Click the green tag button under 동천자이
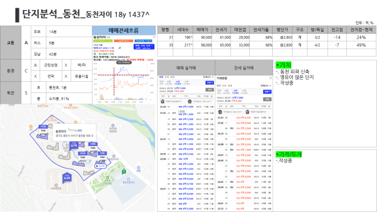This screenshot has width=377, height=212. 103,41
